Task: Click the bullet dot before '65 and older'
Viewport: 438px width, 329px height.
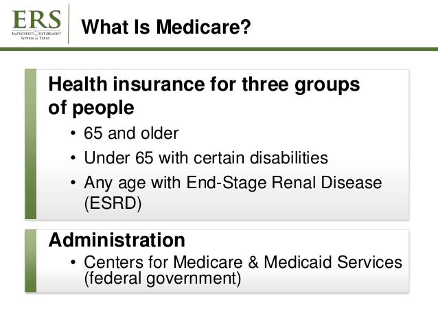Action: [x=73, y=133]
